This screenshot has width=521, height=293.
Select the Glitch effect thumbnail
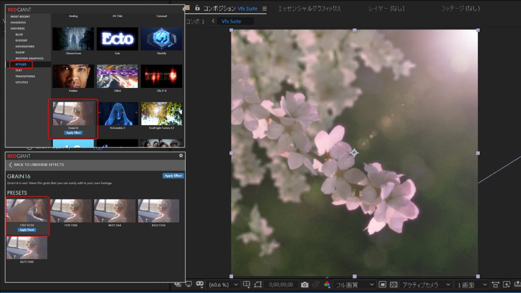tap(118, 76)
